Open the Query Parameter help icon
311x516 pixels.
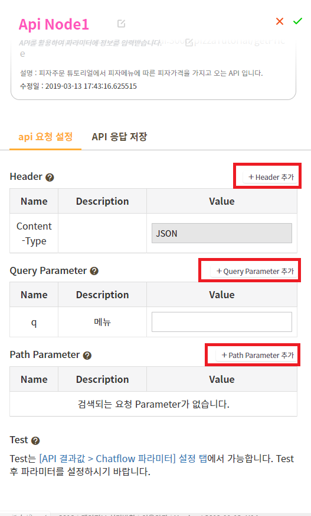94,271
